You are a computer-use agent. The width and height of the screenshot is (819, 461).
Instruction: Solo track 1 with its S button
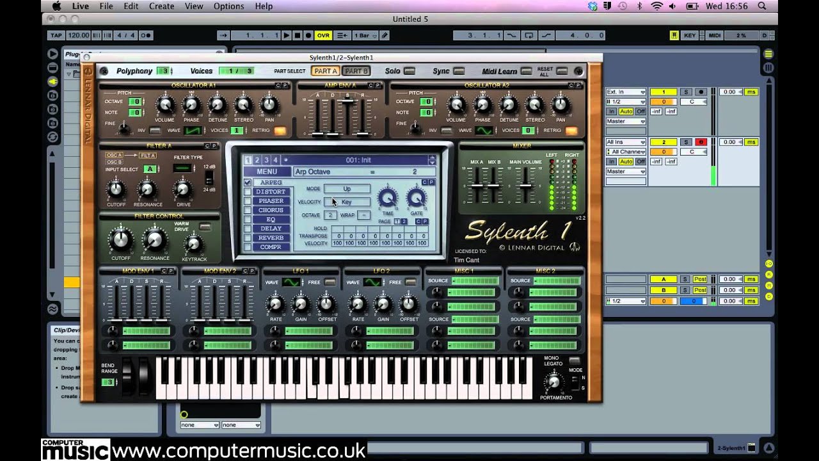click(x=685, y=92)
